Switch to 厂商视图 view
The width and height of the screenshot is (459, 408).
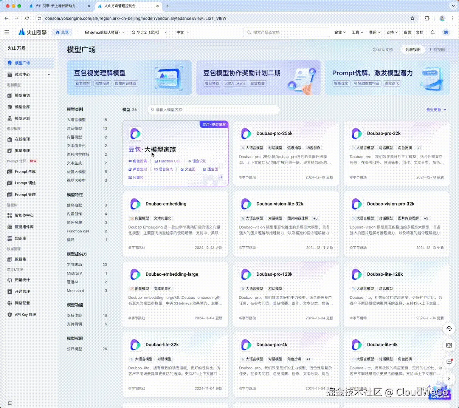pos(437,49)
